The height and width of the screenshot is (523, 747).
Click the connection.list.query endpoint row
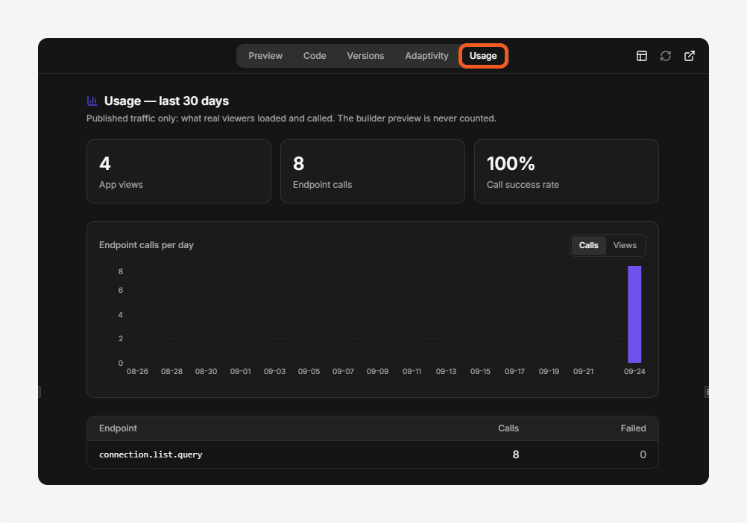[373, 454]
